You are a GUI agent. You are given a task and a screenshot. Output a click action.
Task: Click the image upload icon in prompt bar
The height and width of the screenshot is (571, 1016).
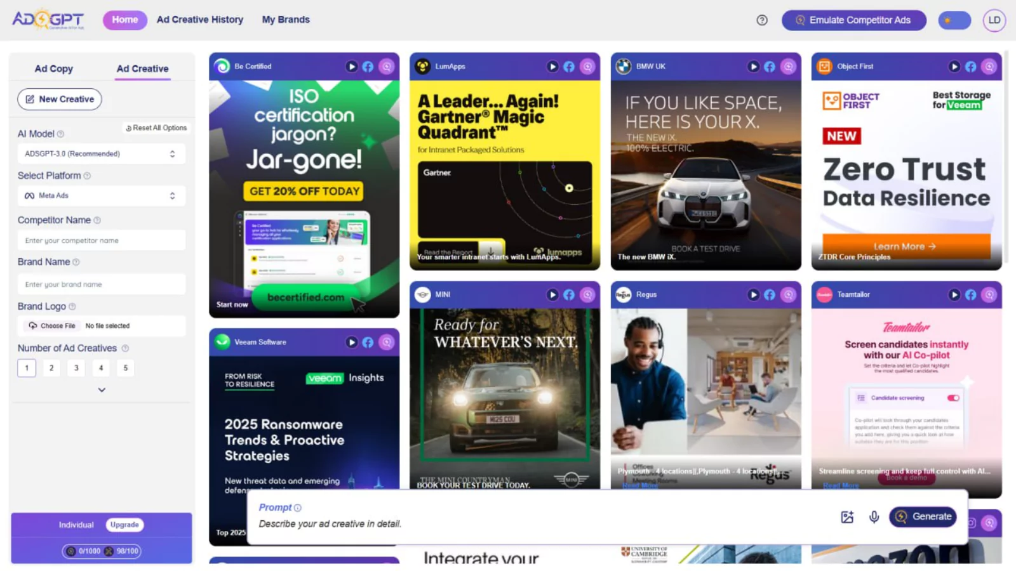point(847,517)
